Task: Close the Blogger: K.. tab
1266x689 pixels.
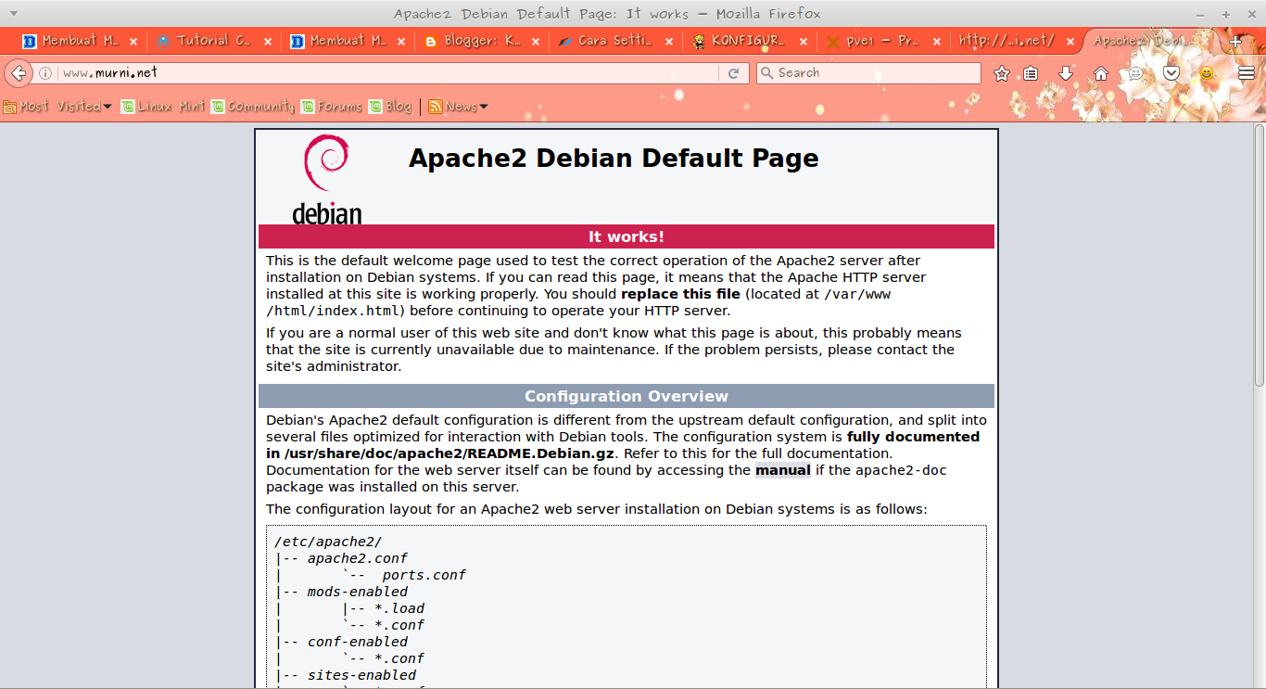Action: coord(536,42)
